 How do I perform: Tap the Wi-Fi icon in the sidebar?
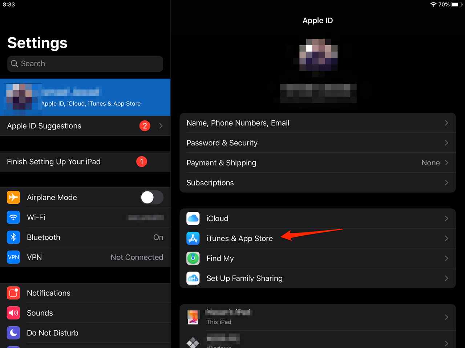click(x=13, y=217)
